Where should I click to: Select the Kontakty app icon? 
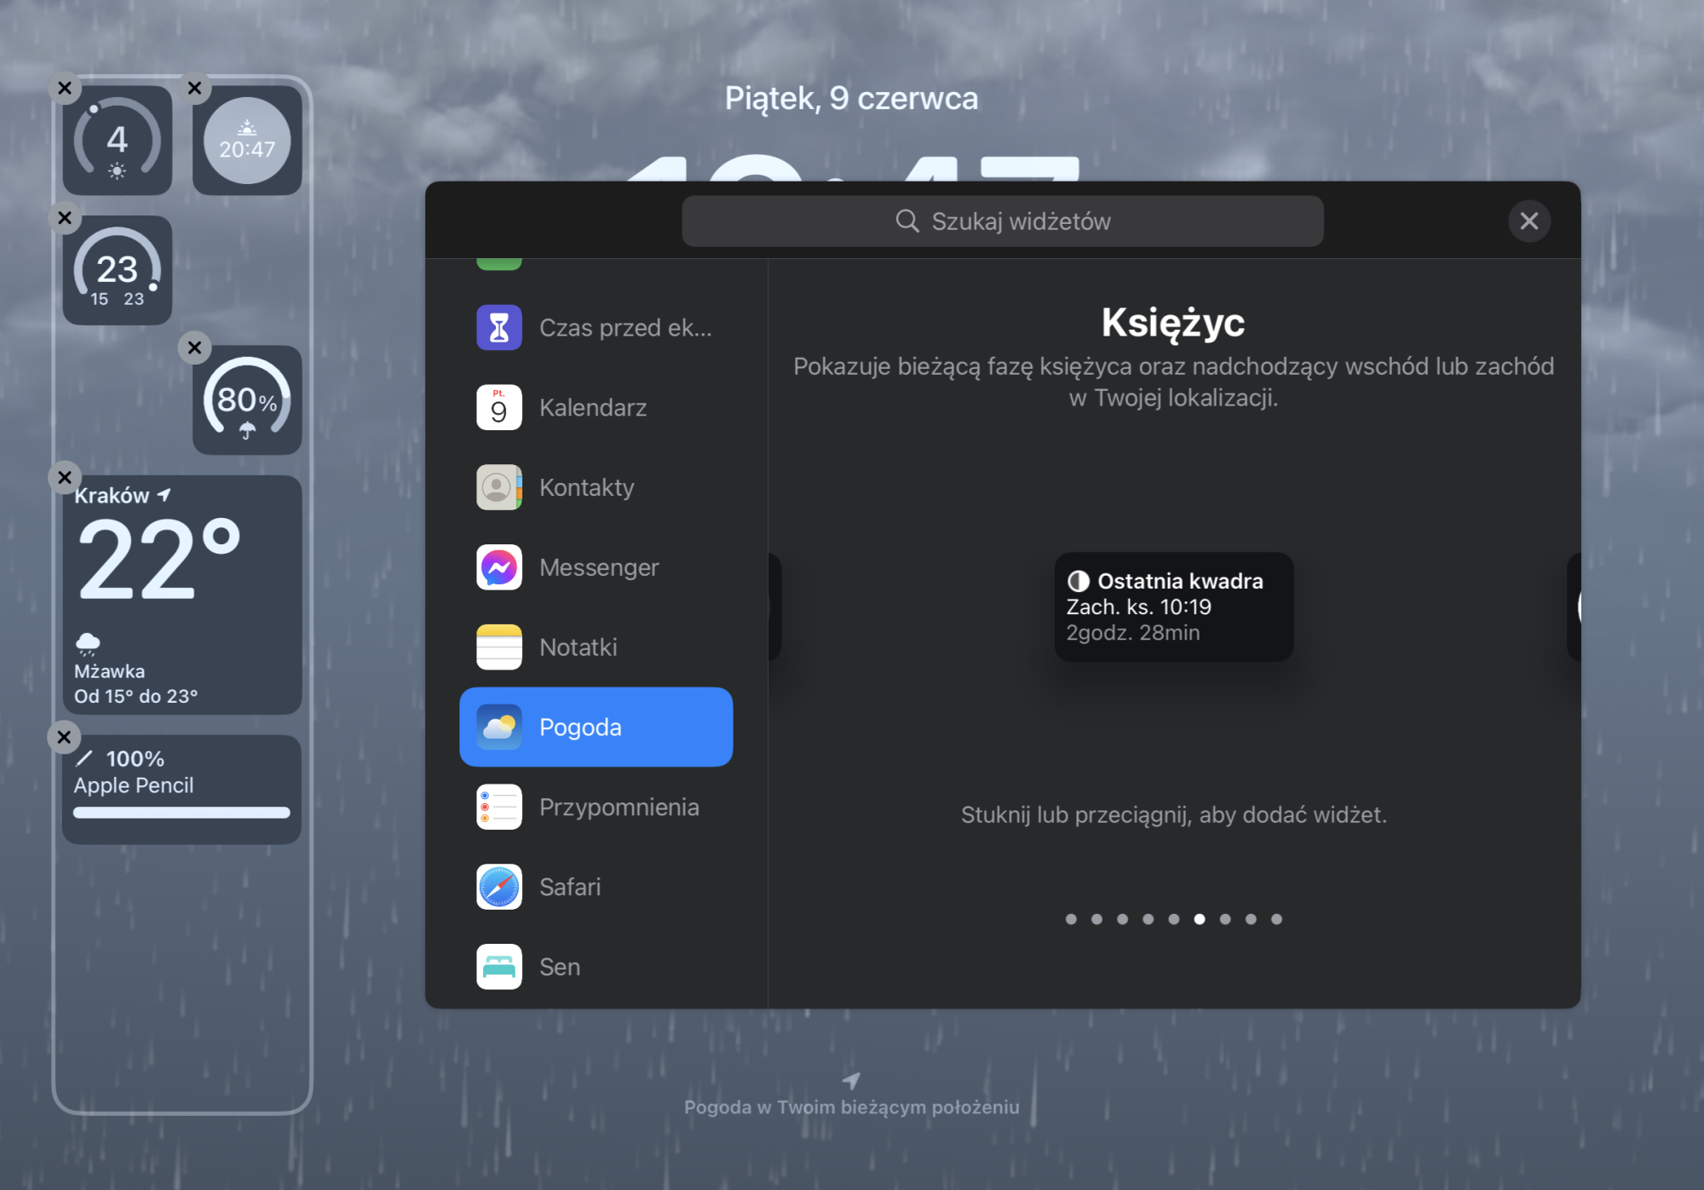point(498,487)
